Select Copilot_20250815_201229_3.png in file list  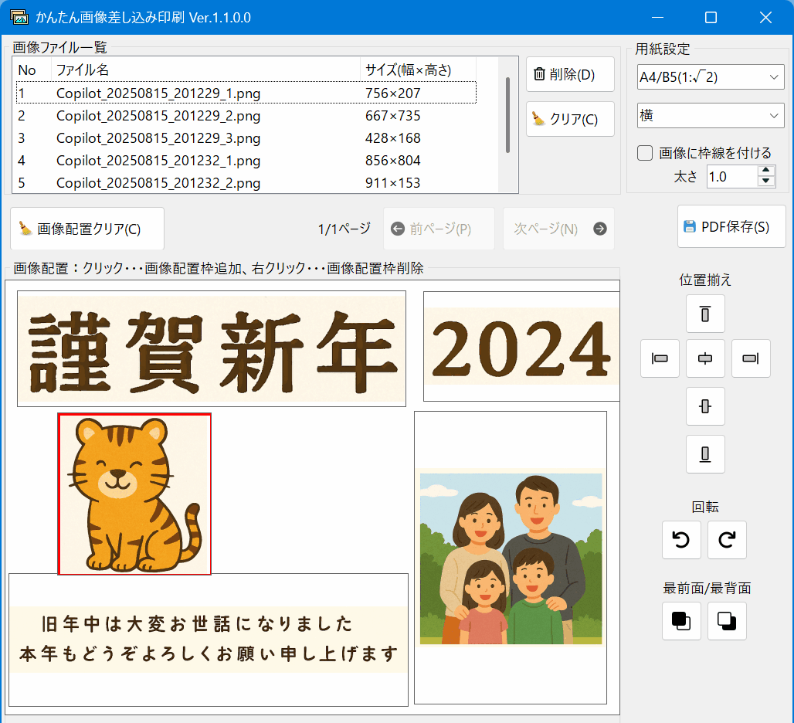158,138
